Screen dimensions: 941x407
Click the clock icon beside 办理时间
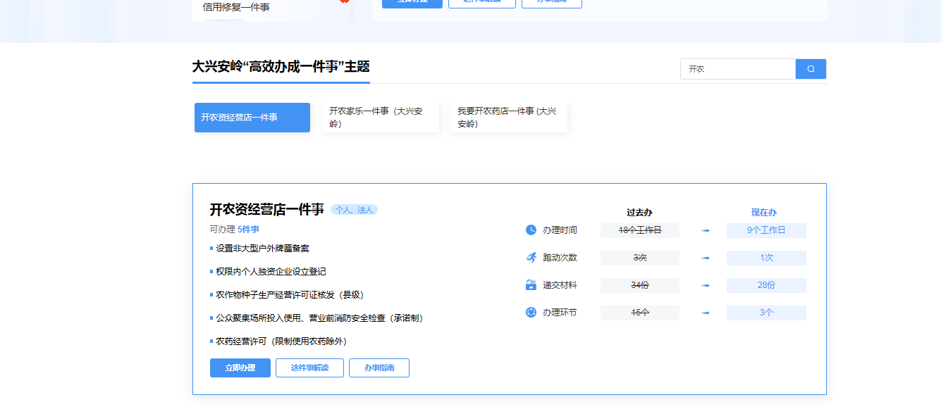531,230
